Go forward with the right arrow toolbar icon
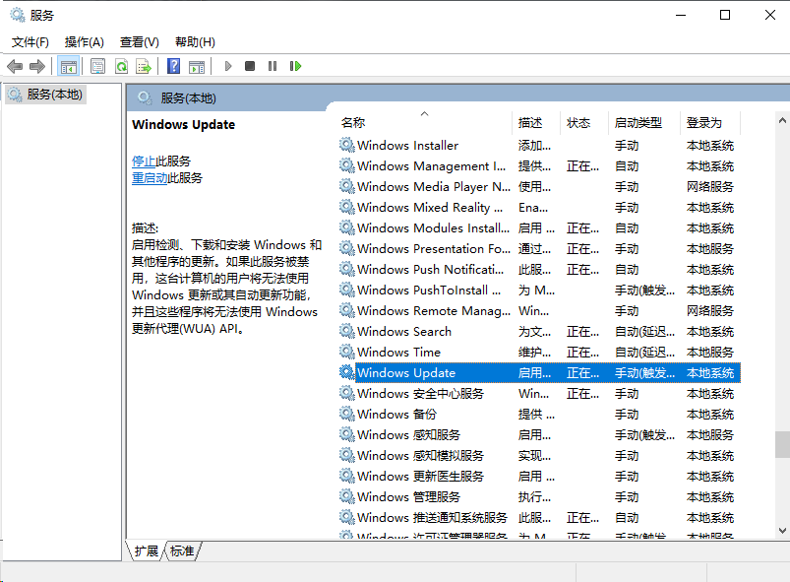Image resolution: width=790 pixels, height=582 pixels. click(x=37, y=66)
